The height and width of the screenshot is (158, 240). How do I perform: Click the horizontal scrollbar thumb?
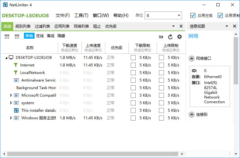point(93,154)
